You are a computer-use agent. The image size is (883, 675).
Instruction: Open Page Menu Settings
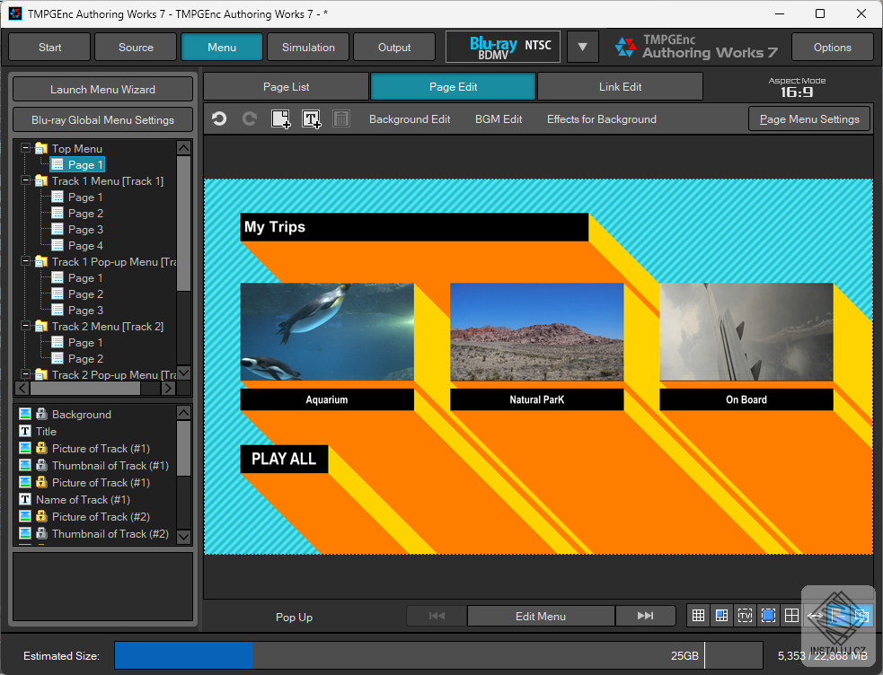point(809,118)
